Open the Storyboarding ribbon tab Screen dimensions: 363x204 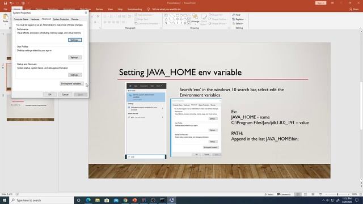click(x=134, y=9)
